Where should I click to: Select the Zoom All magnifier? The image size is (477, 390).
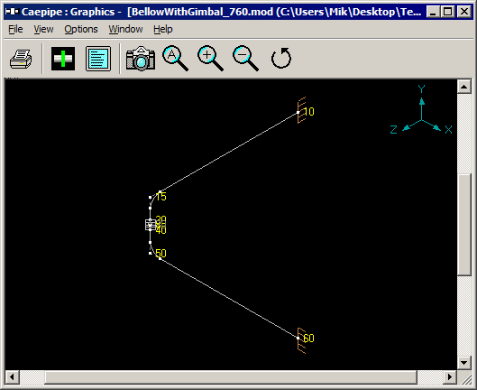pos(175,58)
